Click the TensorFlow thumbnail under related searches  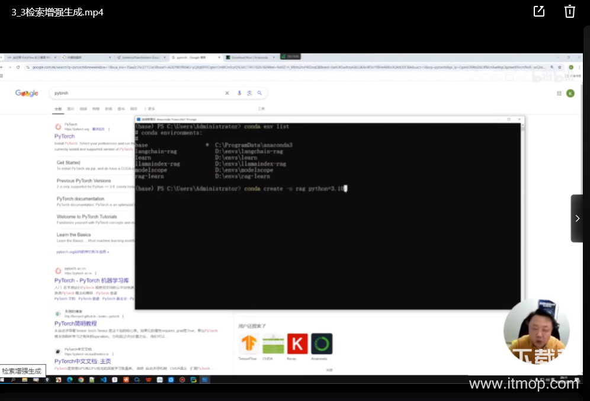pos(249,344)
